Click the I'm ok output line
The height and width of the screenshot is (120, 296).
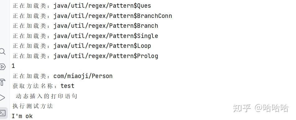click(22, 116)
